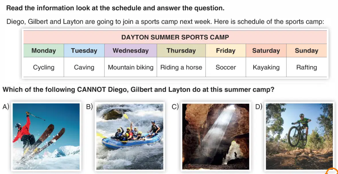Click the Cycling activity cell
Viewport: 338px width, 174px height.
coord(44,67)
